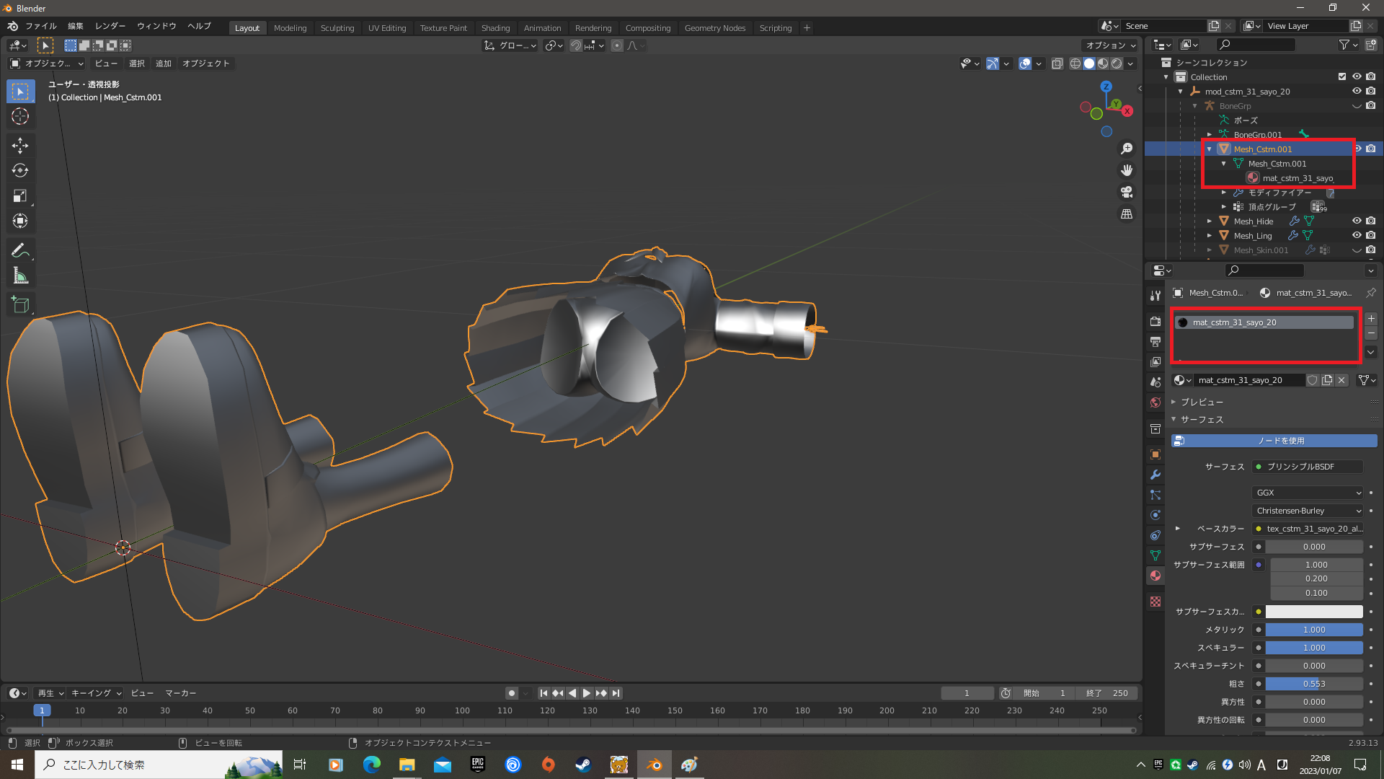Click the 粗さ roughness slider

pos(1314,684)
